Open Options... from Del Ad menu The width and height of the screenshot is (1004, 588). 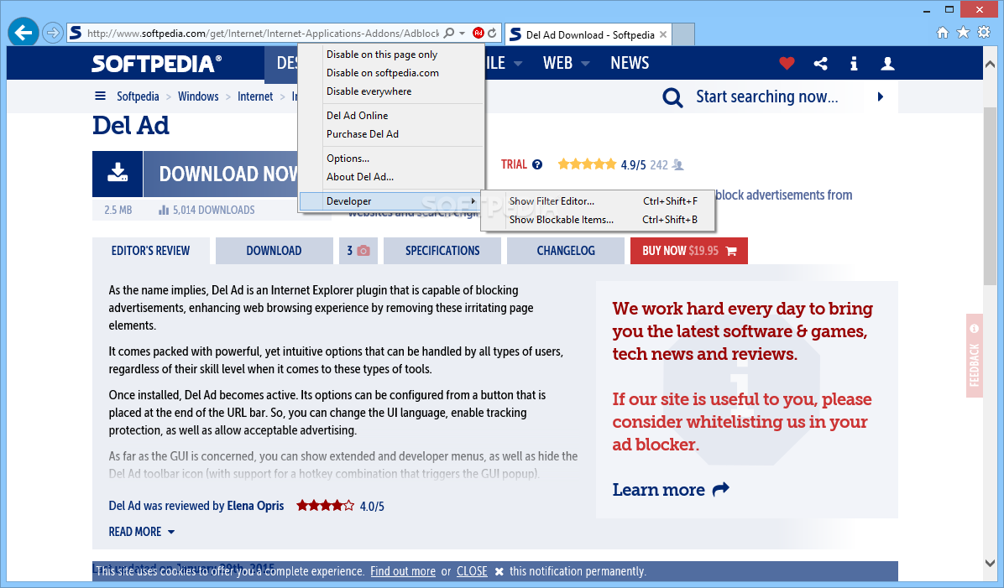coord(391,159)
